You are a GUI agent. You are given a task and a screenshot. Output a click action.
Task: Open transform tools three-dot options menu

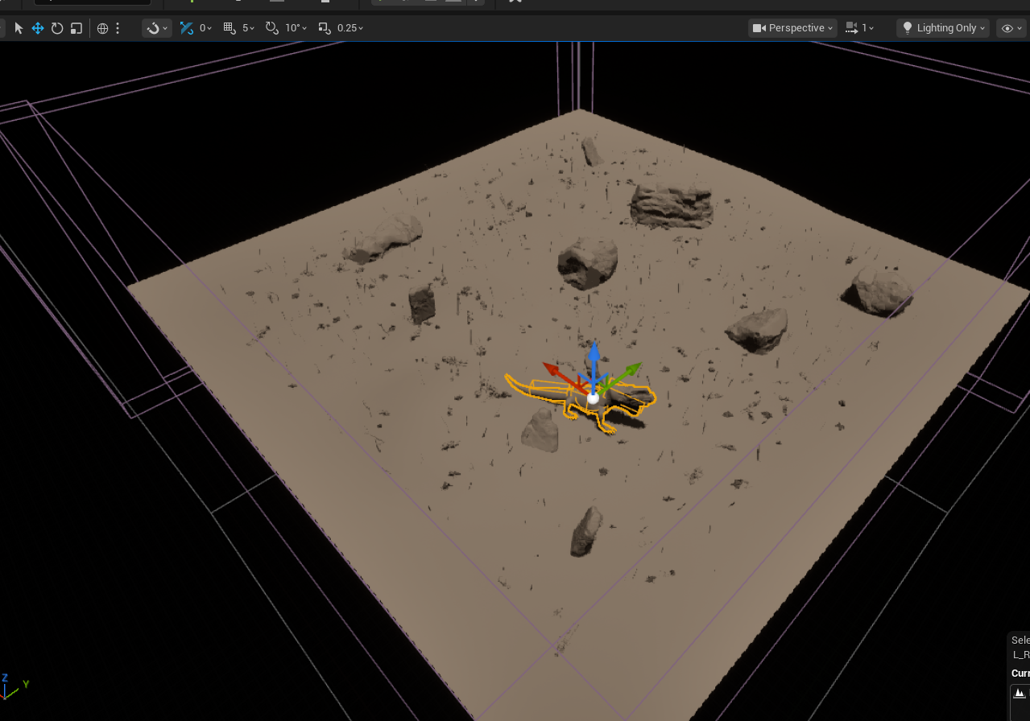(x=118, y=28)
